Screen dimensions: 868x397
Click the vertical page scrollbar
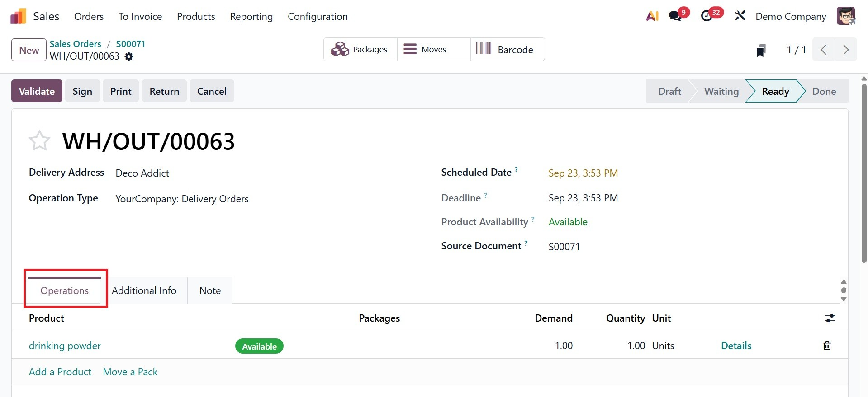point(864,172)
